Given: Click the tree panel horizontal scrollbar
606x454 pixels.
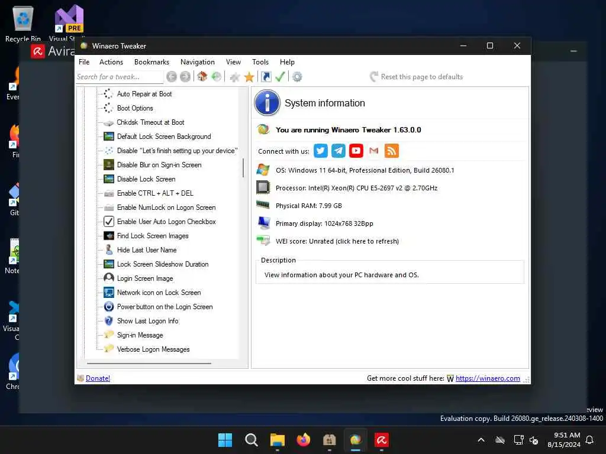Looking at the screenshot, I should [x=149, y=364].
